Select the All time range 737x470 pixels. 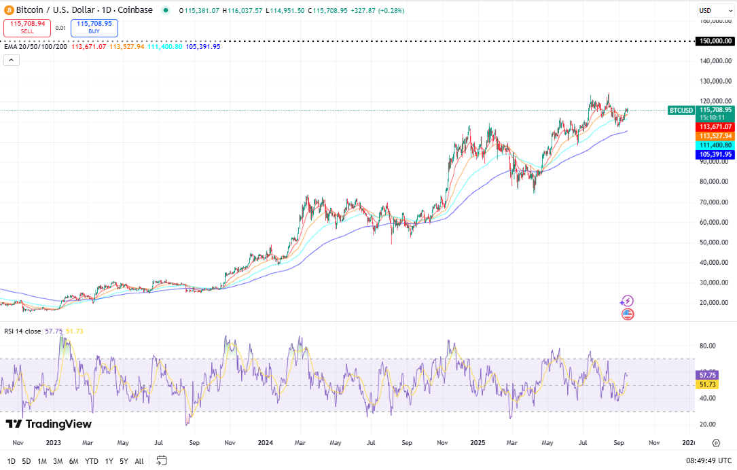click(x=139, y=461)
